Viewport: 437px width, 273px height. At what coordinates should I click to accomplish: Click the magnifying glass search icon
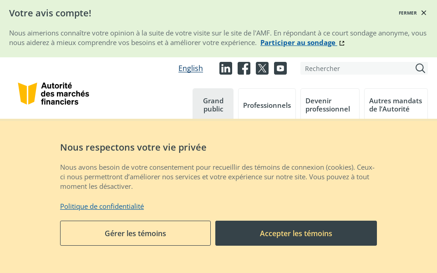pyautogui.click(x=420, y=68)
